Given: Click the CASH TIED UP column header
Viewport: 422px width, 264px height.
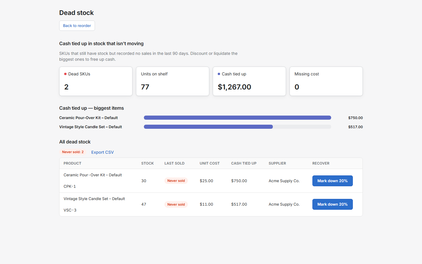Looking at the screenshot, I should [x=244, y=163].
